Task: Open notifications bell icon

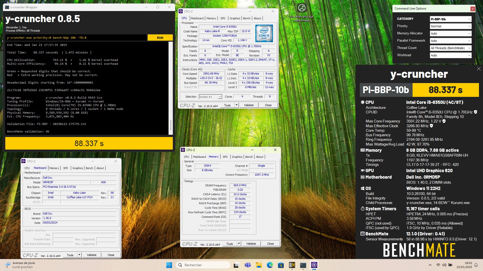Action: coord(476,265)
